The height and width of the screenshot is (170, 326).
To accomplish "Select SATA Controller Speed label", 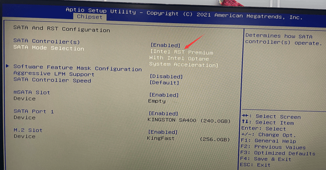I will tap(52, 80).
